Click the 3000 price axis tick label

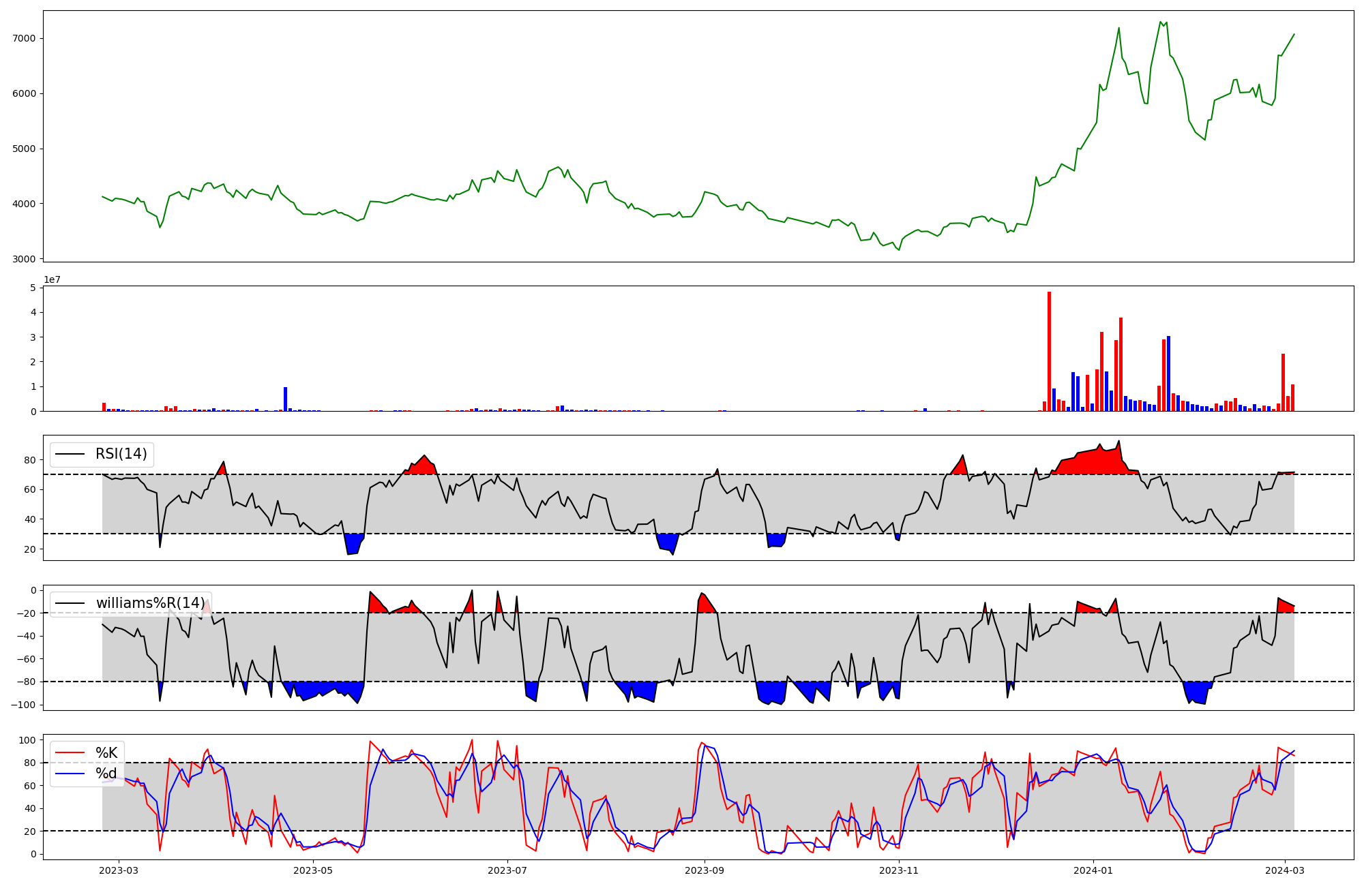coord(25,259)
